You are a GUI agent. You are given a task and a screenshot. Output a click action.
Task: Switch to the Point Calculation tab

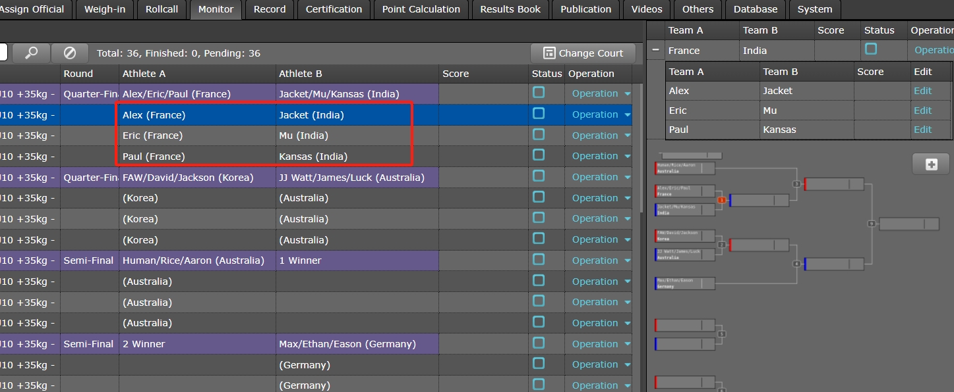click(x=421, y=9)
